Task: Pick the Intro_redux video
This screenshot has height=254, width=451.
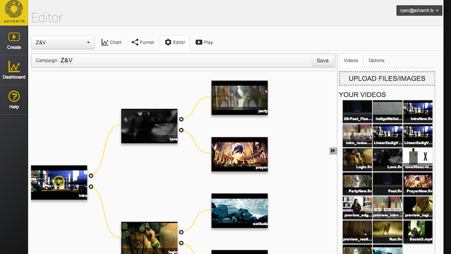Action: coord(357,136)
